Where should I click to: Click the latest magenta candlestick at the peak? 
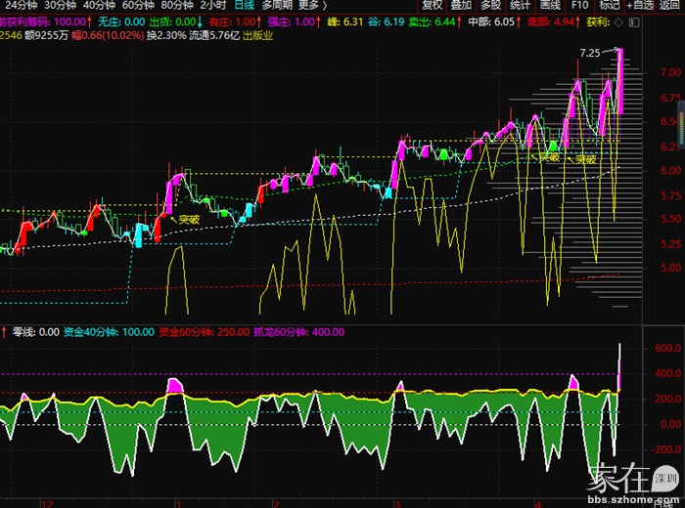pos(621,78)
